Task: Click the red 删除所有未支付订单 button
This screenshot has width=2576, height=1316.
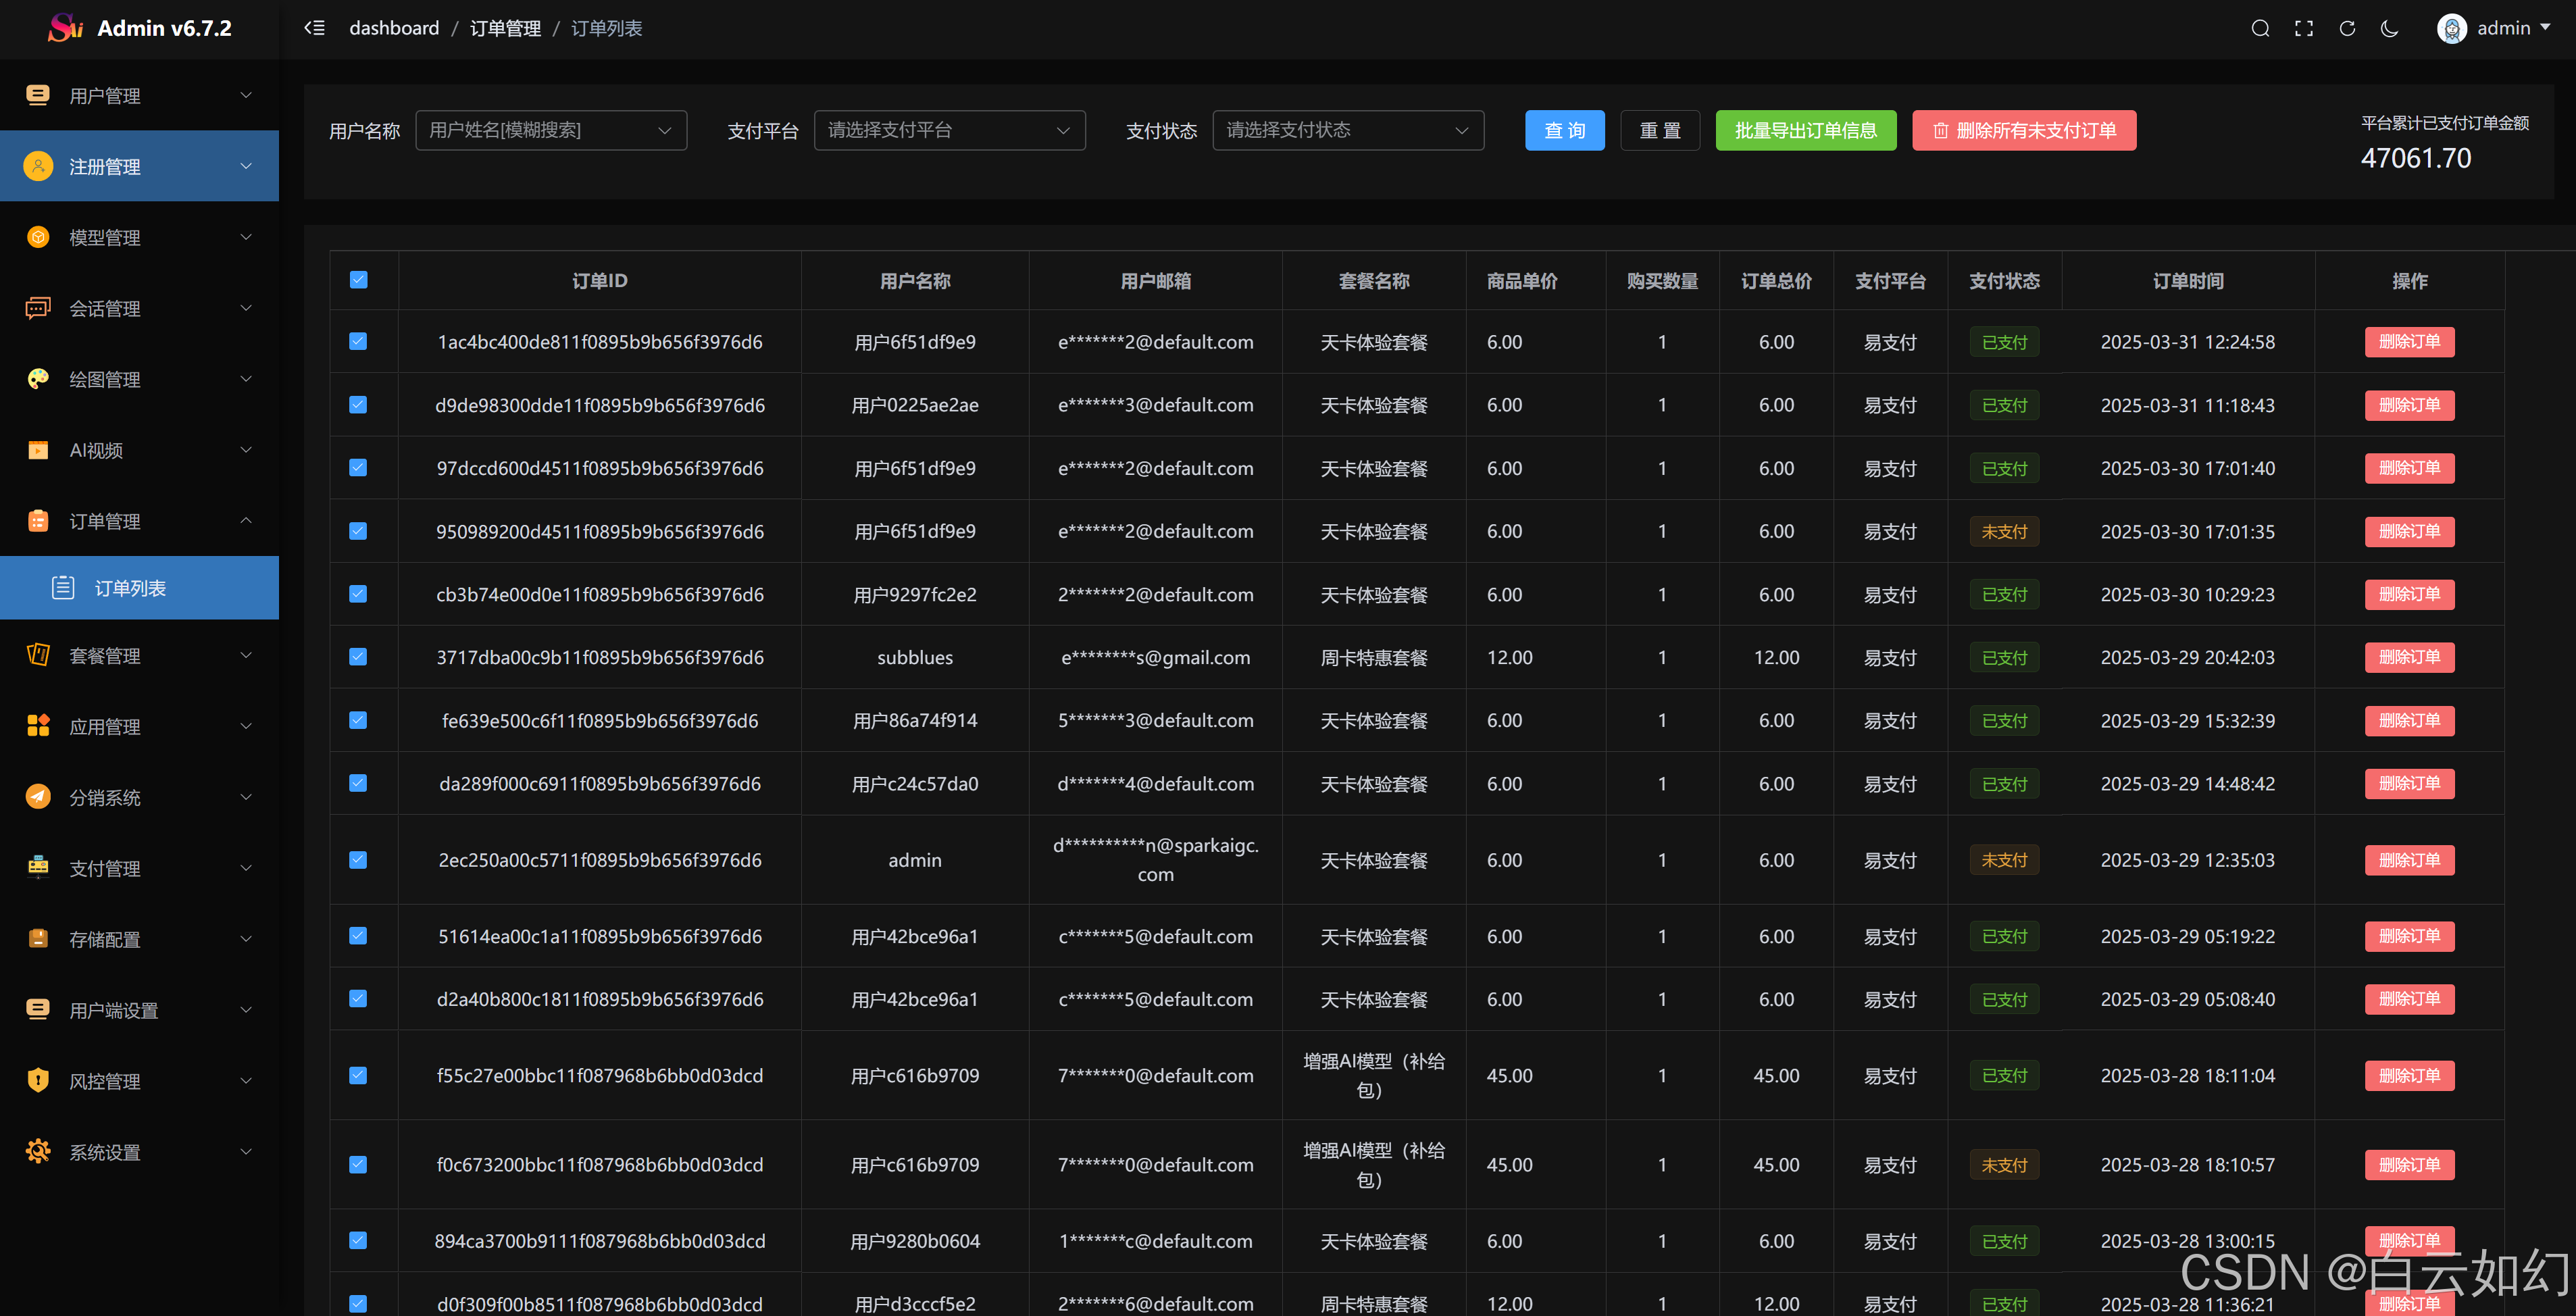Action: click(x=2024, y=130)
